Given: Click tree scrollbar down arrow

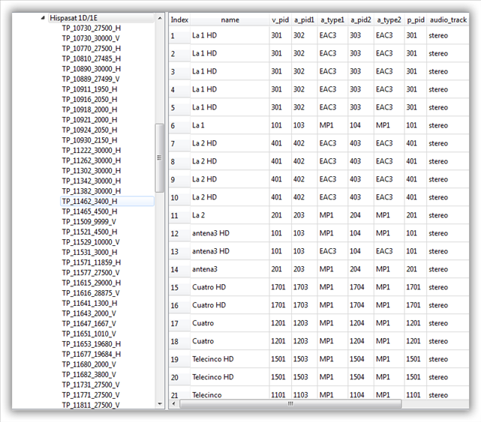Looking at the screenshot, I should [160, 404].
